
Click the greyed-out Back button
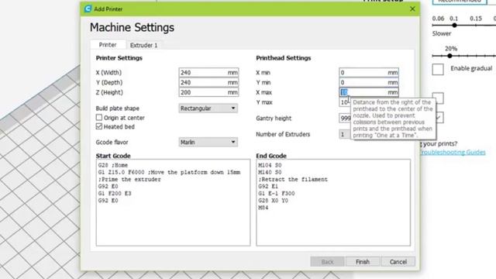(327, 262)
